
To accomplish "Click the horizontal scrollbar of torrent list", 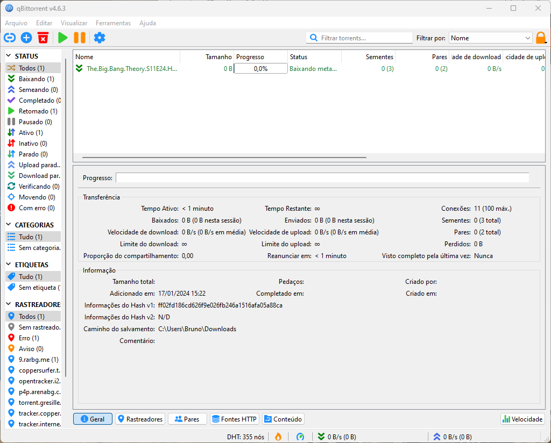I will click(224, 158).
